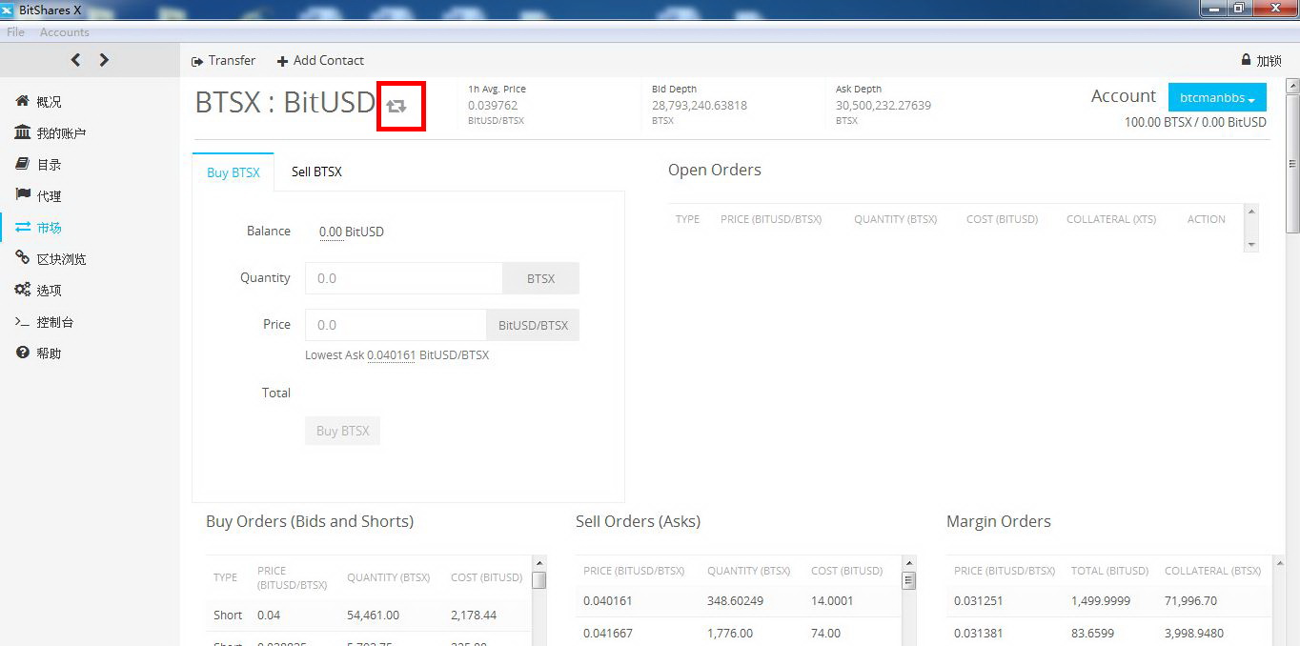Click the Transfer button

tap(223, 60)
